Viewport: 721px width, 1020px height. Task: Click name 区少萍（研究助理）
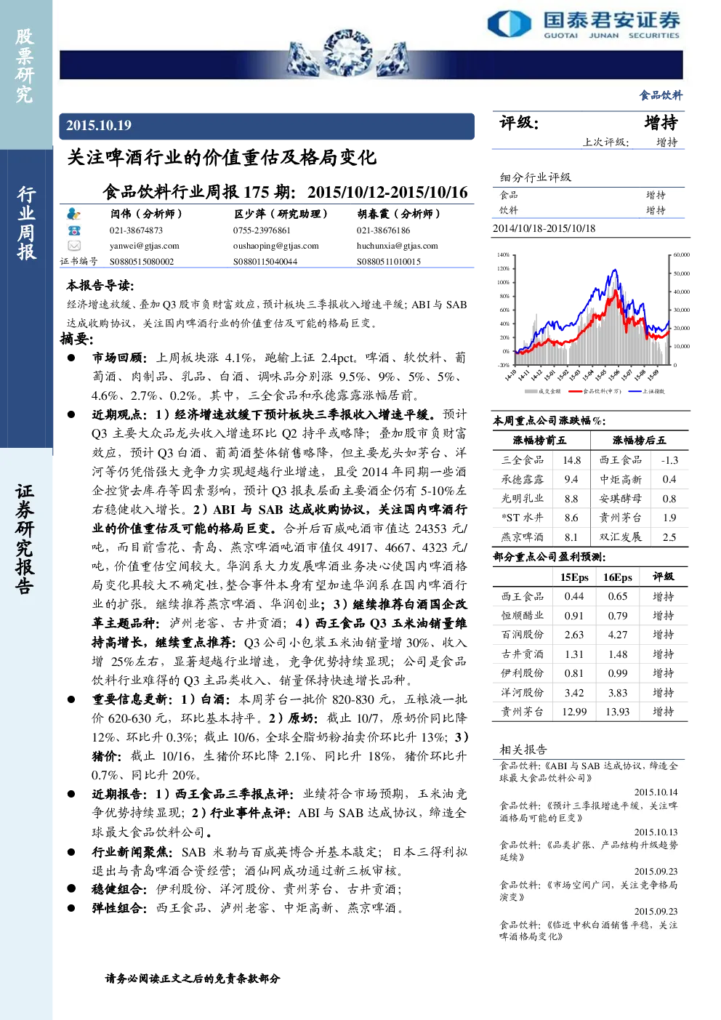pos(281,214)
